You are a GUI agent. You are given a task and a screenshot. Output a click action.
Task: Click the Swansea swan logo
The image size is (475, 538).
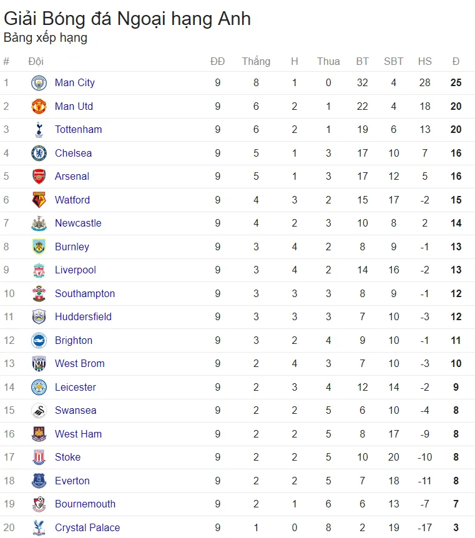pyautogui.click(x=39, y=410)
